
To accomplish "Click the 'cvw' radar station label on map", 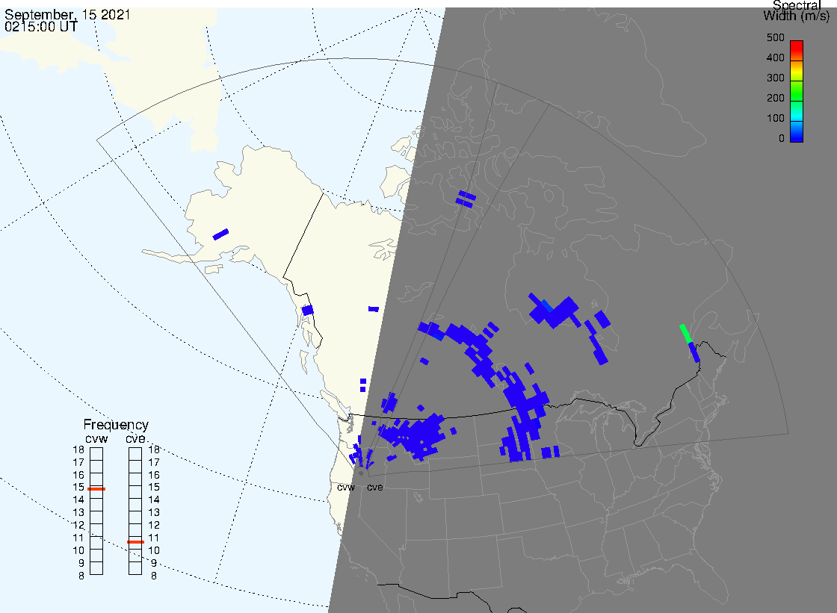I will click(x=346, y=488).
